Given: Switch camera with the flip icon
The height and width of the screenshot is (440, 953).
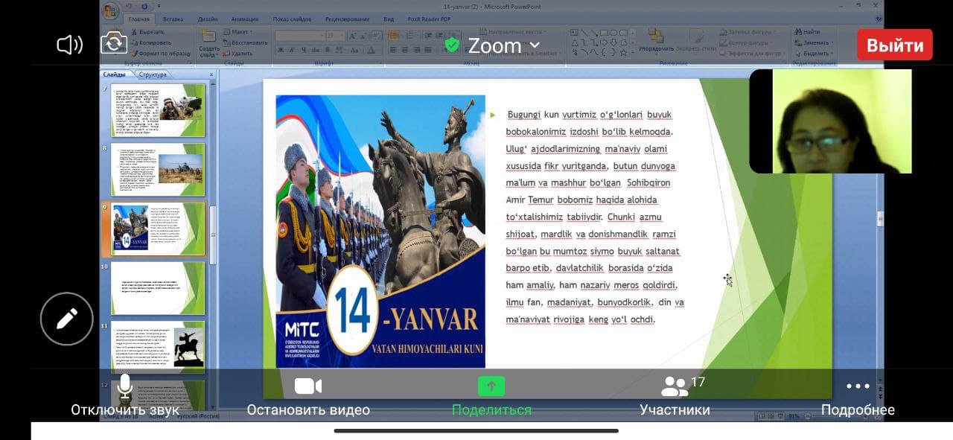Looking at the screenshot, I should (x=114, y=43).
